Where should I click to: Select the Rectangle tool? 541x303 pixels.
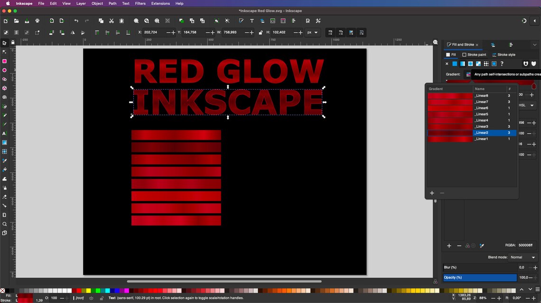(x=5, y=61)
